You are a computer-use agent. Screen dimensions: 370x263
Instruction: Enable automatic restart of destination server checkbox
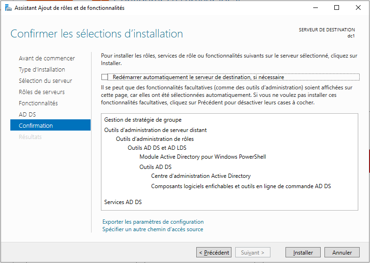point(105,77)
